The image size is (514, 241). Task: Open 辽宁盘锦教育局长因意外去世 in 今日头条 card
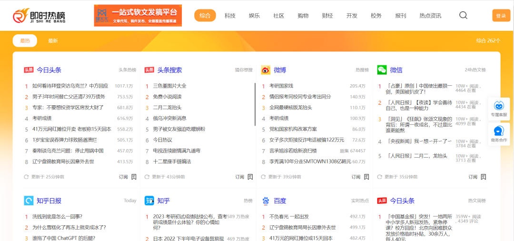(x=63, y=161)
